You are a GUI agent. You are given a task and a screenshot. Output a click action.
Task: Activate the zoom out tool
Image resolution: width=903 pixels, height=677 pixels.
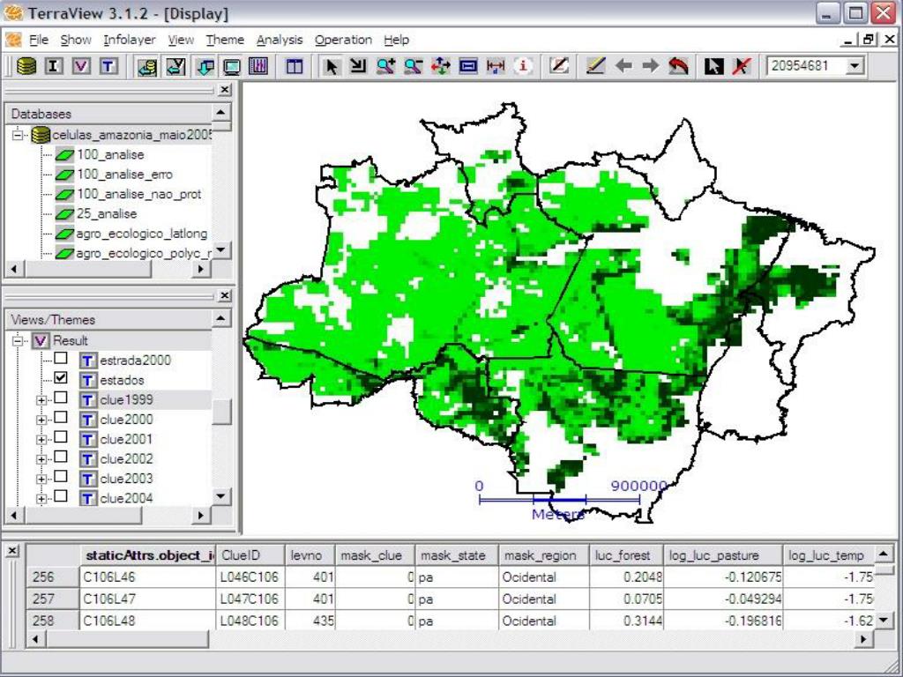(x=413, y=66)
